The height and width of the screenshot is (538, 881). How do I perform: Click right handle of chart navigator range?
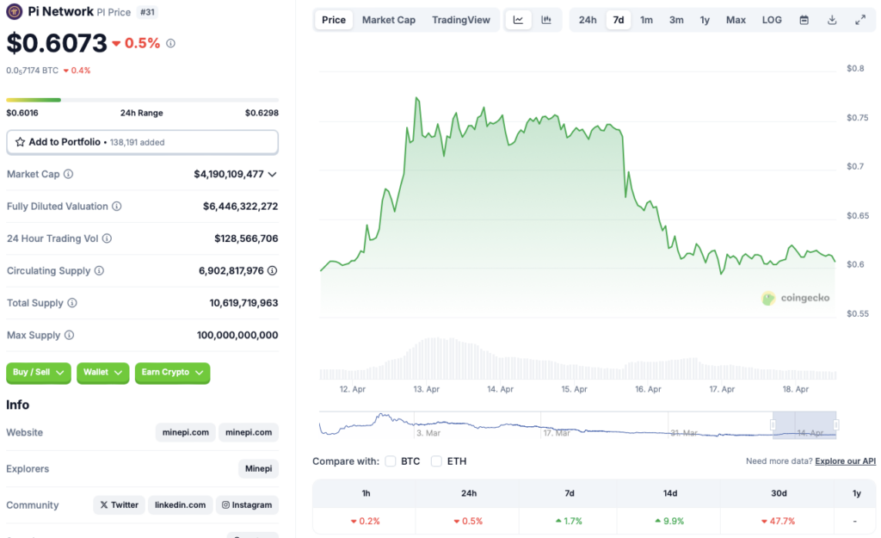click(x=836, y=425)
